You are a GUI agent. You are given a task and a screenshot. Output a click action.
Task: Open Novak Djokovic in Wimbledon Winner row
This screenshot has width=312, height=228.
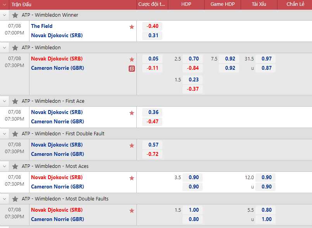tap(57, 35)
